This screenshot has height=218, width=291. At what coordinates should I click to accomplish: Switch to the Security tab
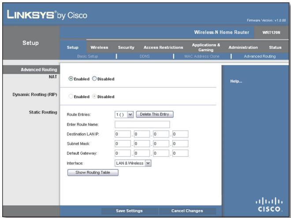click(x=126, y=48)
